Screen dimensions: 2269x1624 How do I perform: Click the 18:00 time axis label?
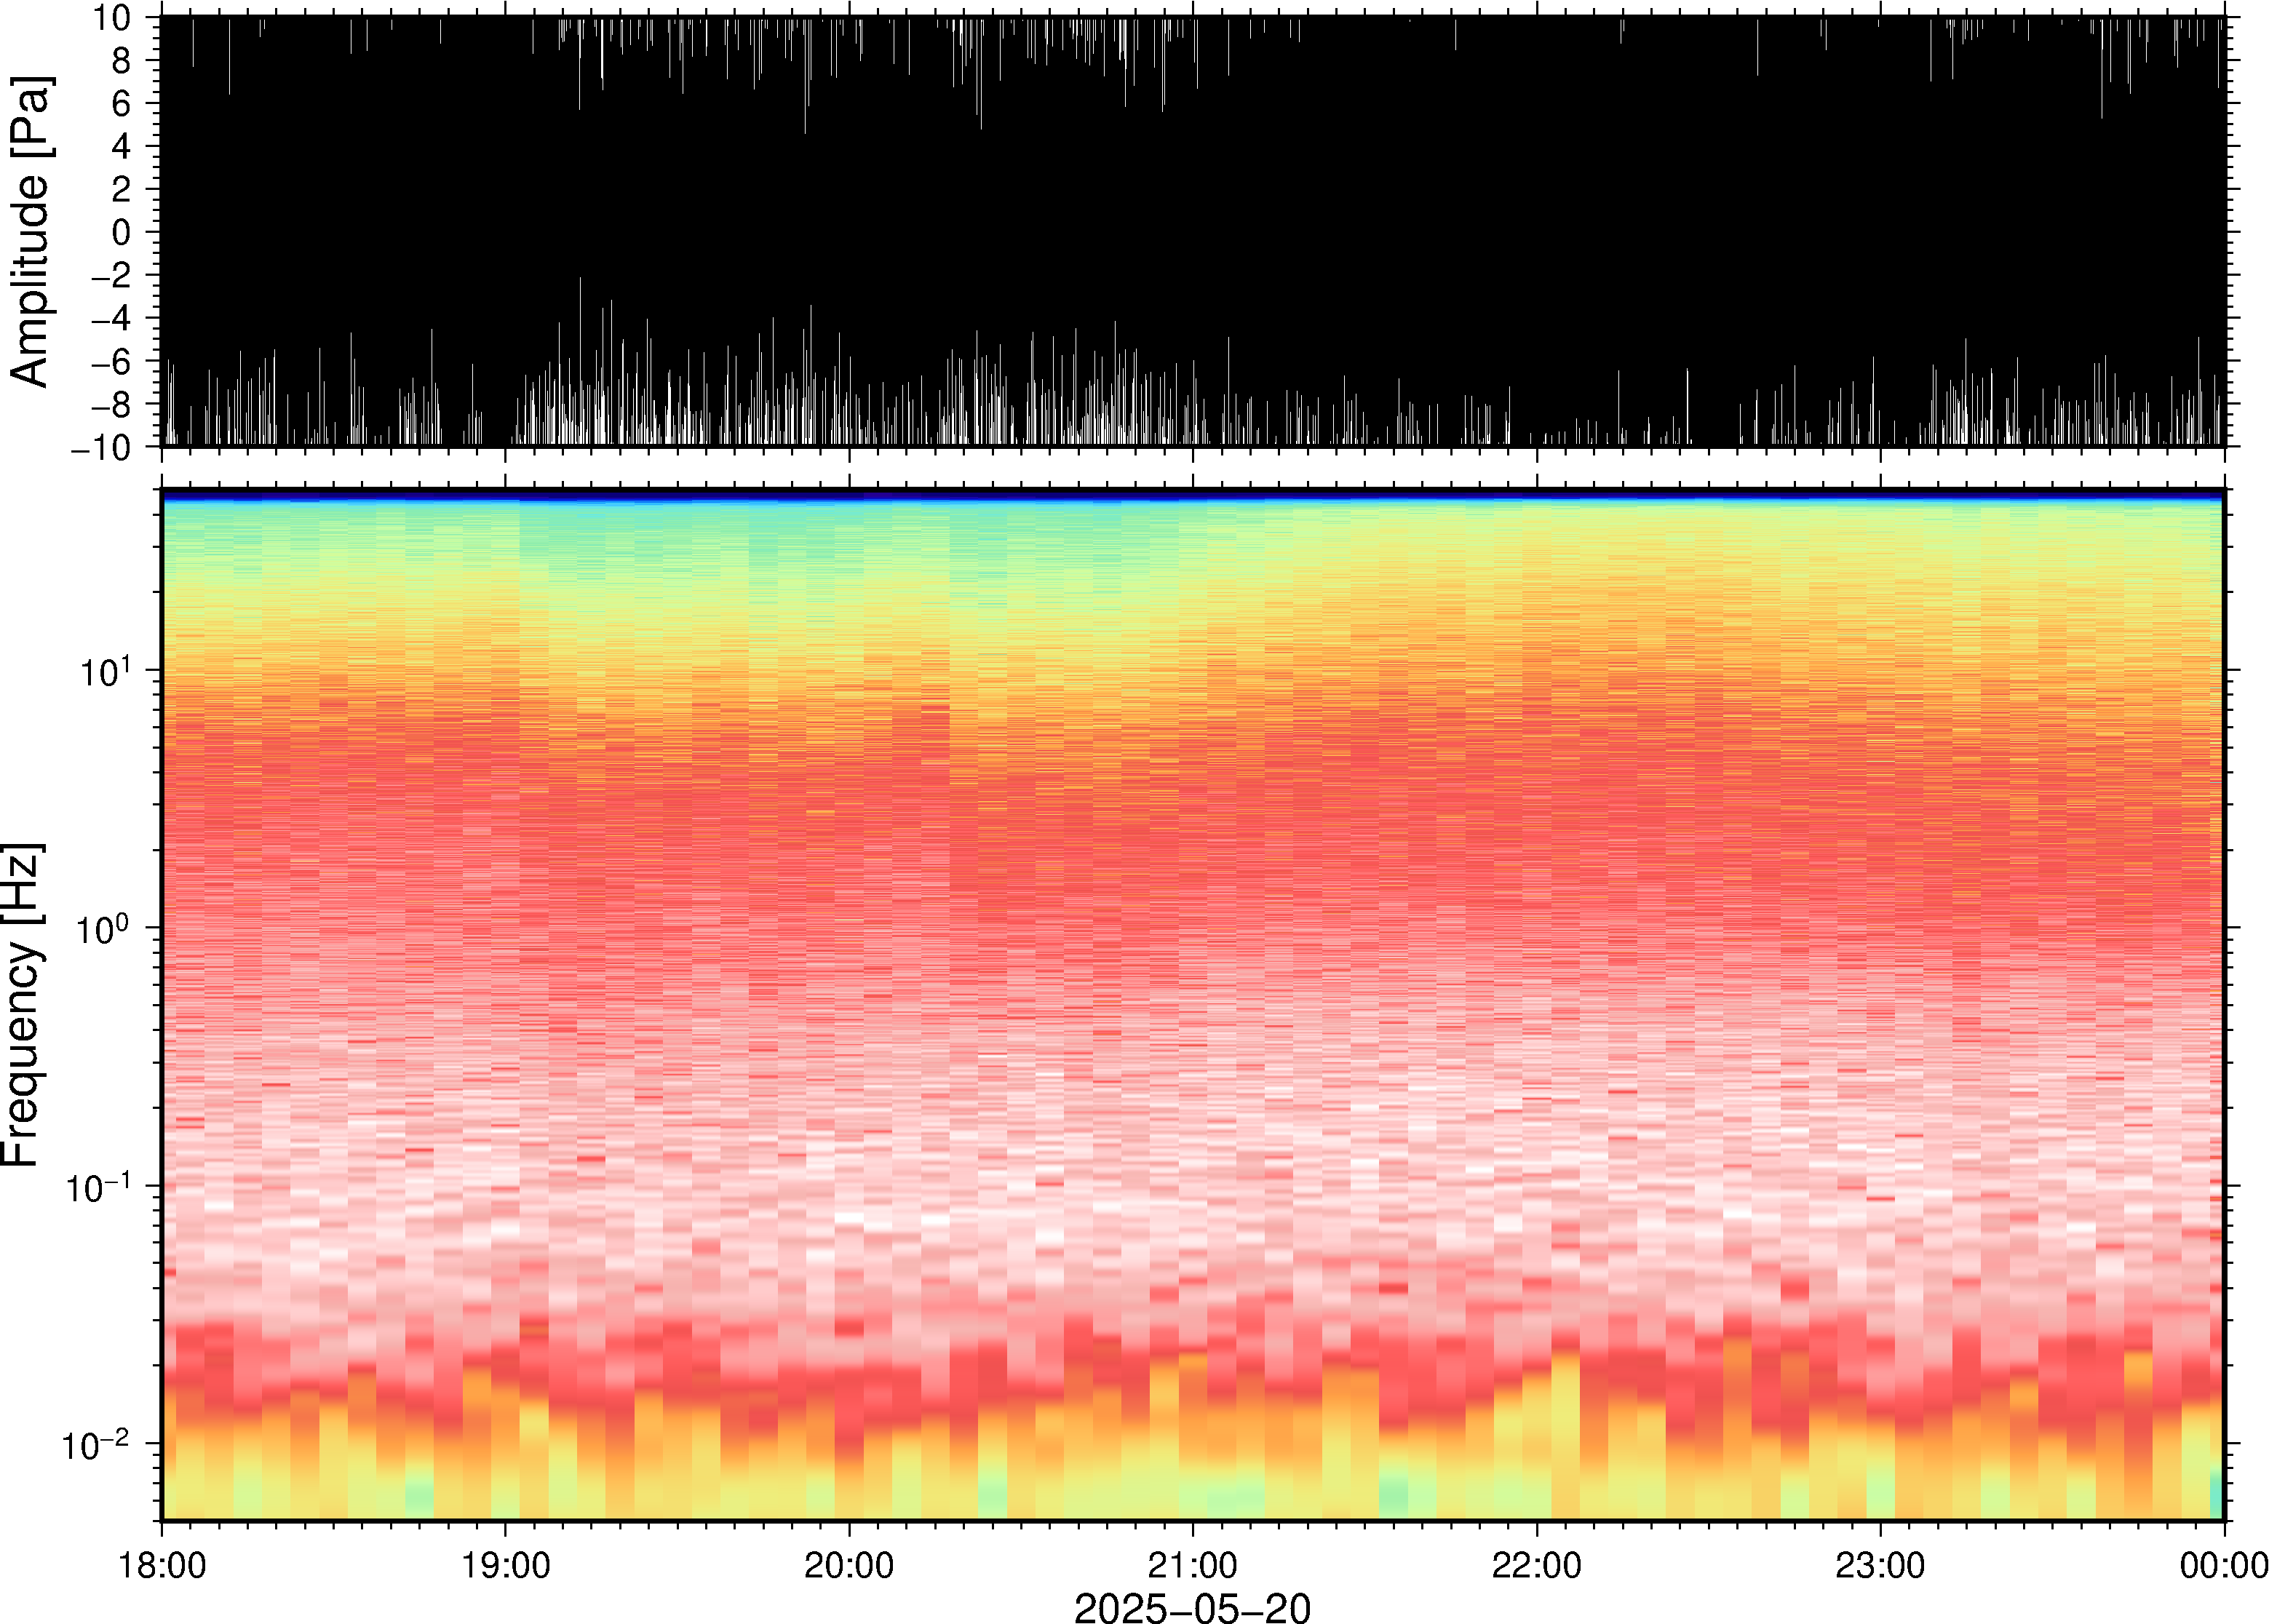(162, 1565)
